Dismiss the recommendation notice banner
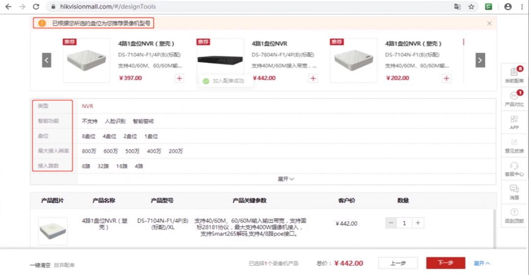This screenshot has width=529, height=275. click(x=489, y=23)
